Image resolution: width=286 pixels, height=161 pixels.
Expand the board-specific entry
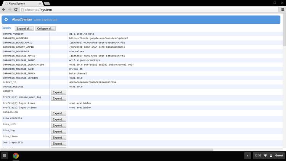click(59, 144)
